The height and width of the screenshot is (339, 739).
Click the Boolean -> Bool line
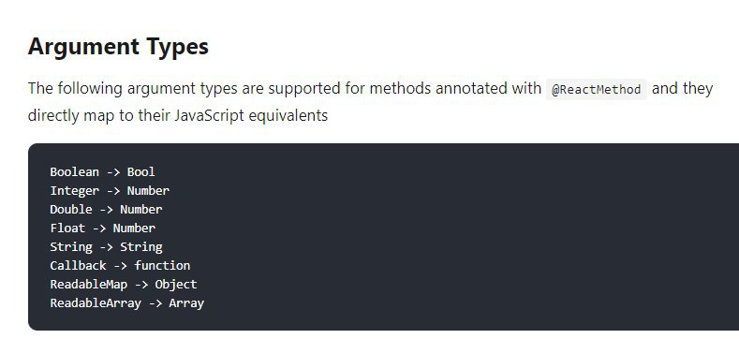coord(102,172)
